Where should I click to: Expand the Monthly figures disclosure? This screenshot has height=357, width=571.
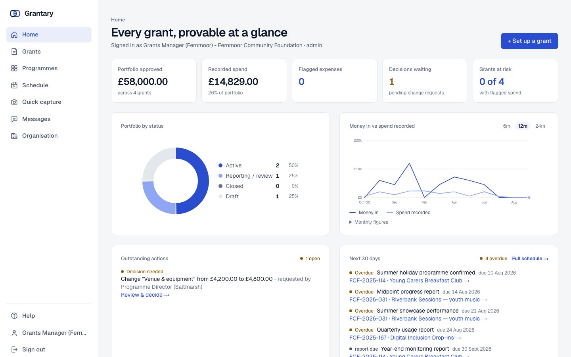[369, 222]
